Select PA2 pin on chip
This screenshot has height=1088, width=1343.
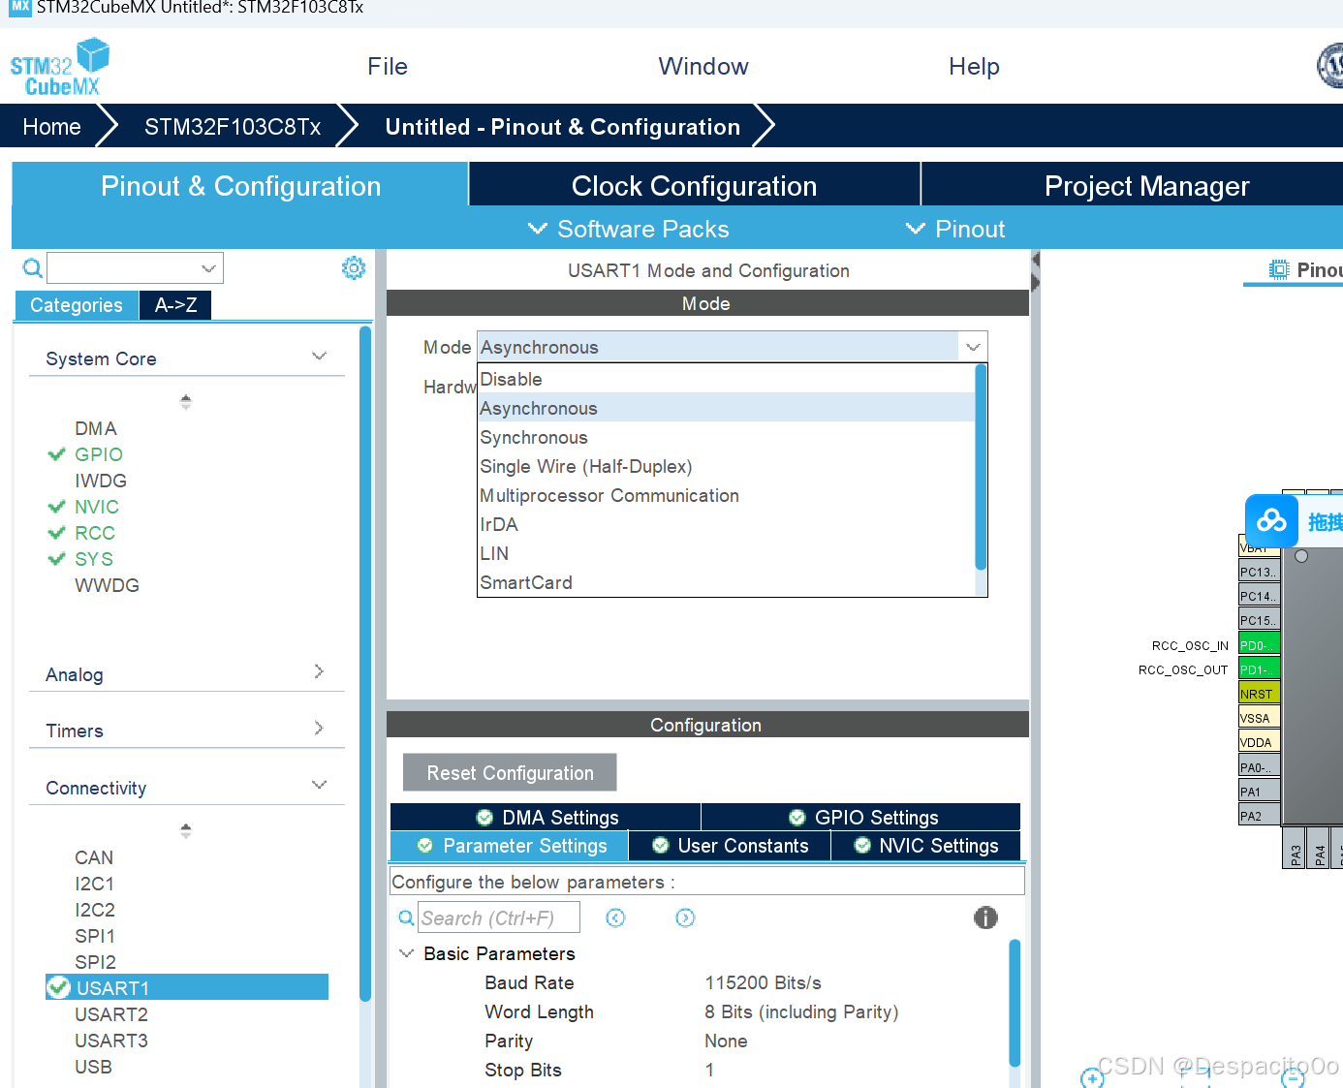click(x=1259, y=816)
